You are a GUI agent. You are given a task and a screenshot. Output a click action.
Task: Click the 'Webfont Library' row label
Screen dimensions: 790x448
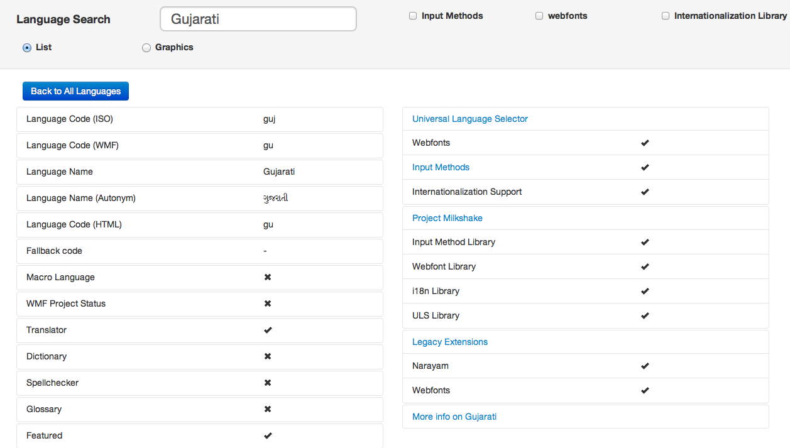pyautogui.click(x=444, y=266)
